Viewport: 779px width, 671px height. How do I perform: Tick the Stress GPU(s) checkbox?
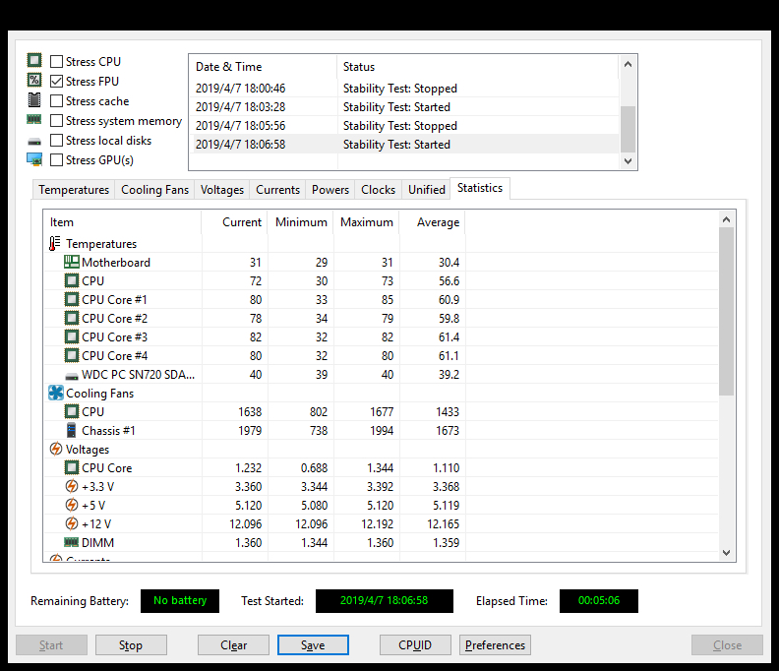coord(57,160)
